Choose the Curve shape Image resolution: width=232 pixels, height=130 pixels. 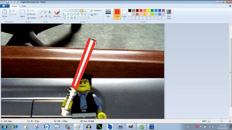[x=68, y=11]
